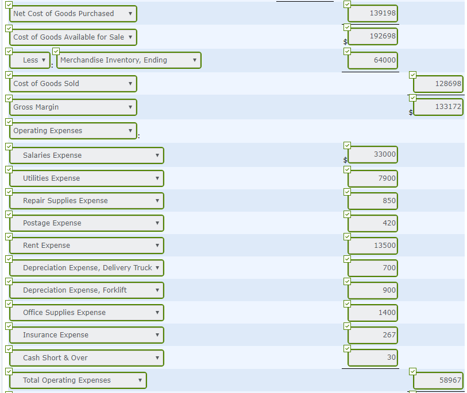Open the Operating Expenses dropdown
Screen dimensions: 467x393
coord(73,130)
